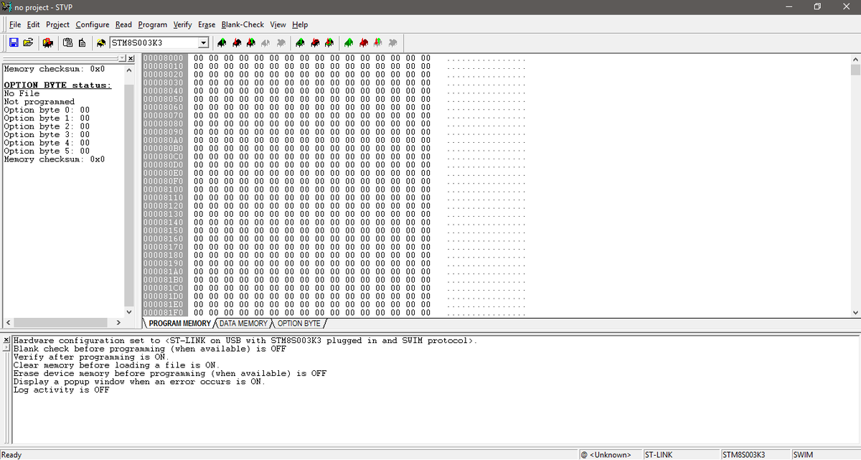The image size is (861, 460).
Task: Open the View menu
Action: point(278,24)
